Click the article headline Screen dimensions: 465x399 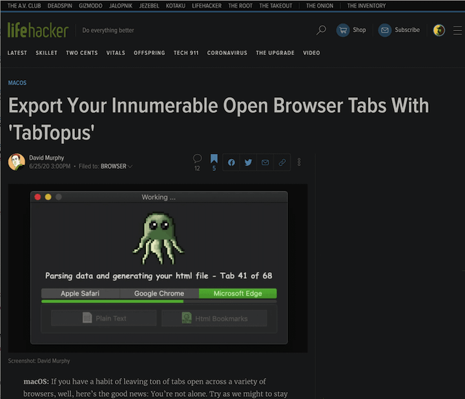pos(218,119)
